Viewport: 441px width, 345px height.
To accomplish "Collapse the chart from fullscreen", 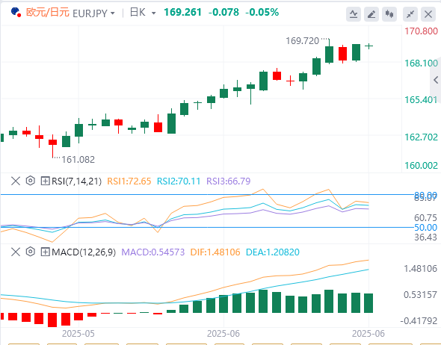I will pyautogui.click(x=410, y=13).
